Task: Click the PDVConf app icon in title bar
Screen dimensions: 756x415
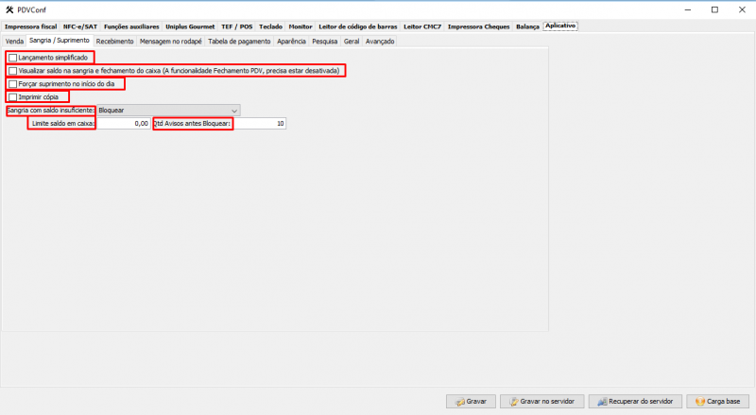Action: 9,9
